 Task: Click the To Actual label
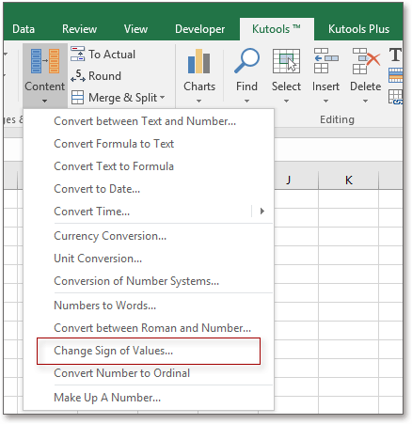(x=112, y=55)
